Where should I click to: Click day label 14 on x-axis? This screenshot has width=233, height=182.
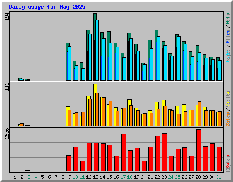pyautogui.click(x=102, y=177)
